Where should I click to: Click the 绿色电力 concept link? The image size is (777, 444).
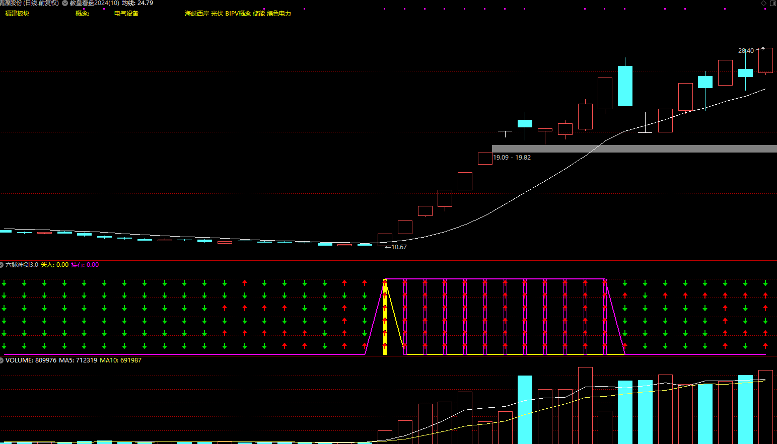279,14
